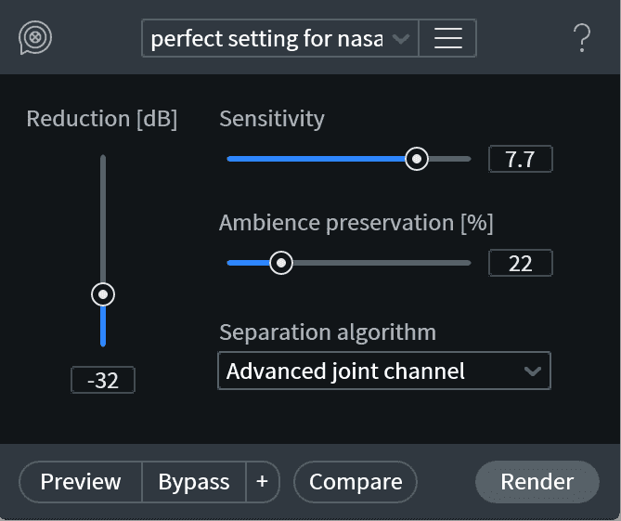621x521 pixels.
Task: Expand the Advanced joint channel dropdown
Action: coord(384,371)
